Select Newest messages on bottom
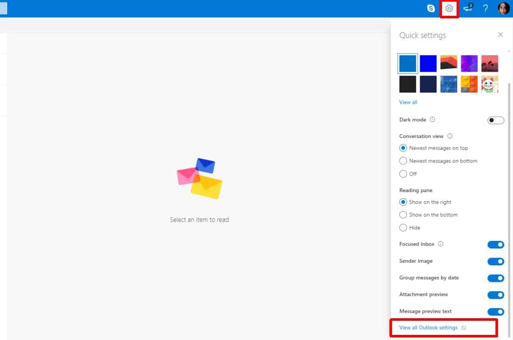 coord(403,161)
